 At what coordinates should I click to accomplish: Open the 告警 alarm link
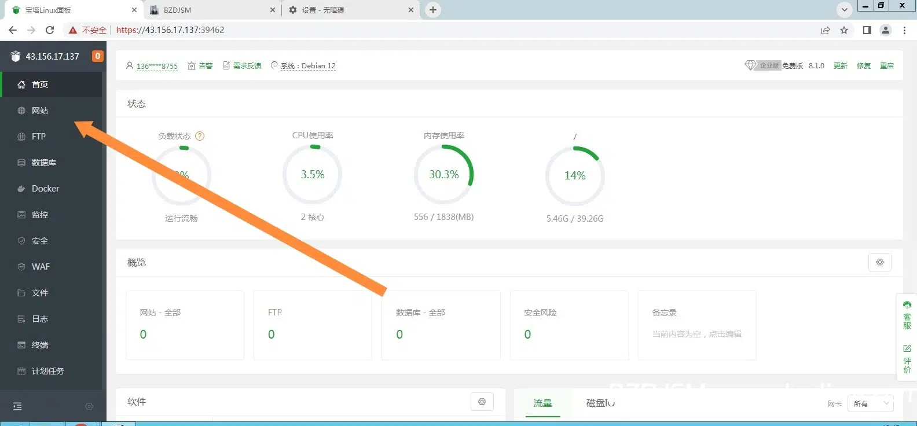coord(200,66)
